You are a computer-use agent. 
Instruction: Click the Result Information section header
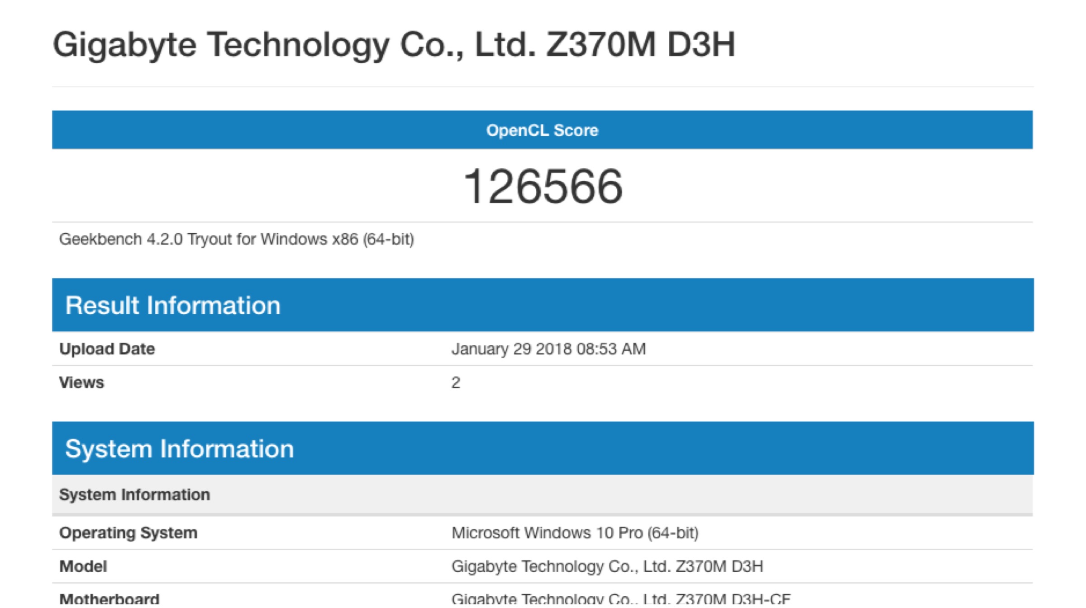(x=173, y=305)
